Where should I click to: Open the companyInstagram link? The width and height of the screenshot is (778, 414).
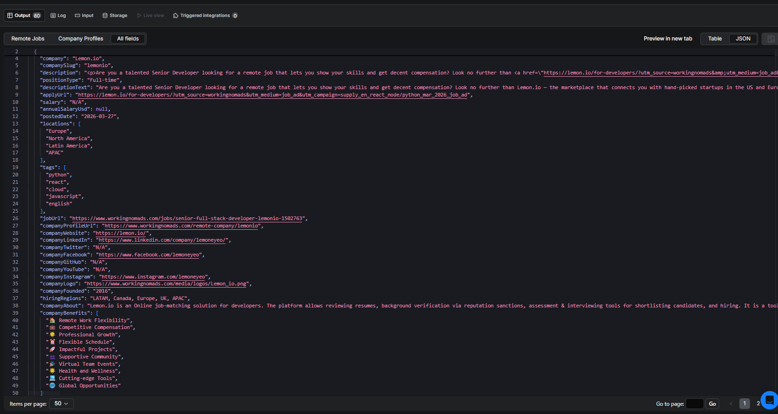[x=153, y=277]
